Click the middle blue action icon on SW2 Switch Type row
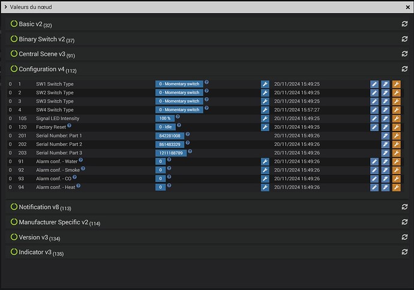The height and width of the screenshot is (290, 414). pyautogui.click(x=385, y=92)
